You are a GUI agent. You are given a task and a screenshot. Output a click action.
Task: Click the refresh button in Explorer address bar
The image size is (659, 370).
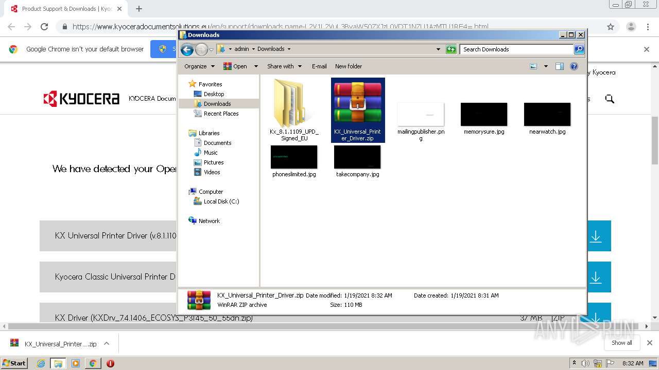click(451, 49)
